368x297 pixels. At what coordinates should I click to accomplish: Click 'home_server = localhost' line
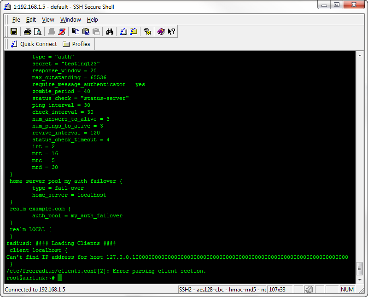pyautogui.click(x=69, y=195)
